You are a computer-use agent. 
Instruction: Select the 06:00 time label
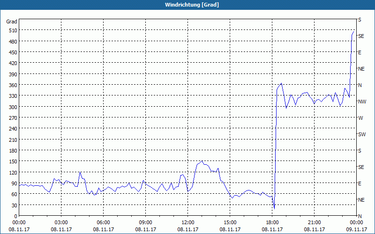[103, 223]
